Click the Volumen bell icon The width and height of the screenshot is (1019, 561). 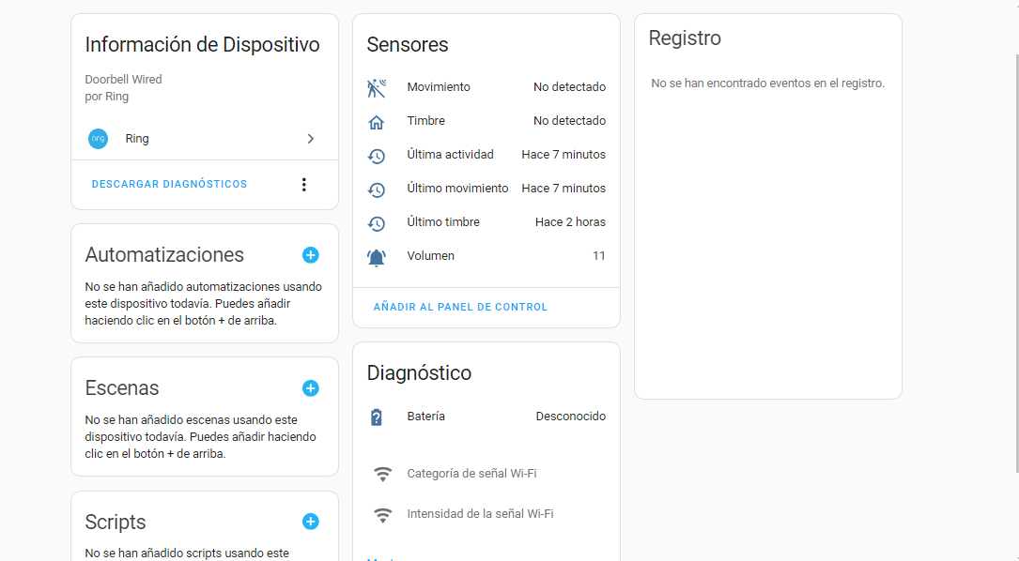[x=377, y=257]
